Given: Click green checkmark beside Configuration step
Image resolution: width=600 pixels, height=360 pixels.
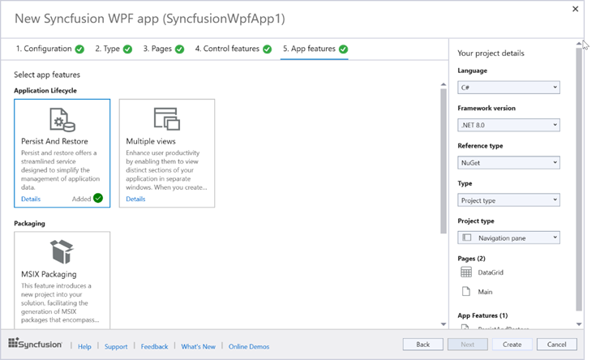Looking at the screenshot, I should click(x=79, y=49).
